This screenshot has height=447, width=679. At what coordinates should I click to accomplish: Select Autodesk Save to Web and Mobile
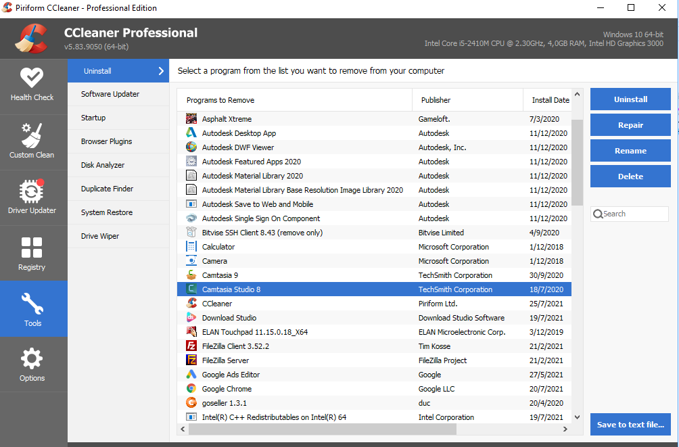pos(374,204)
